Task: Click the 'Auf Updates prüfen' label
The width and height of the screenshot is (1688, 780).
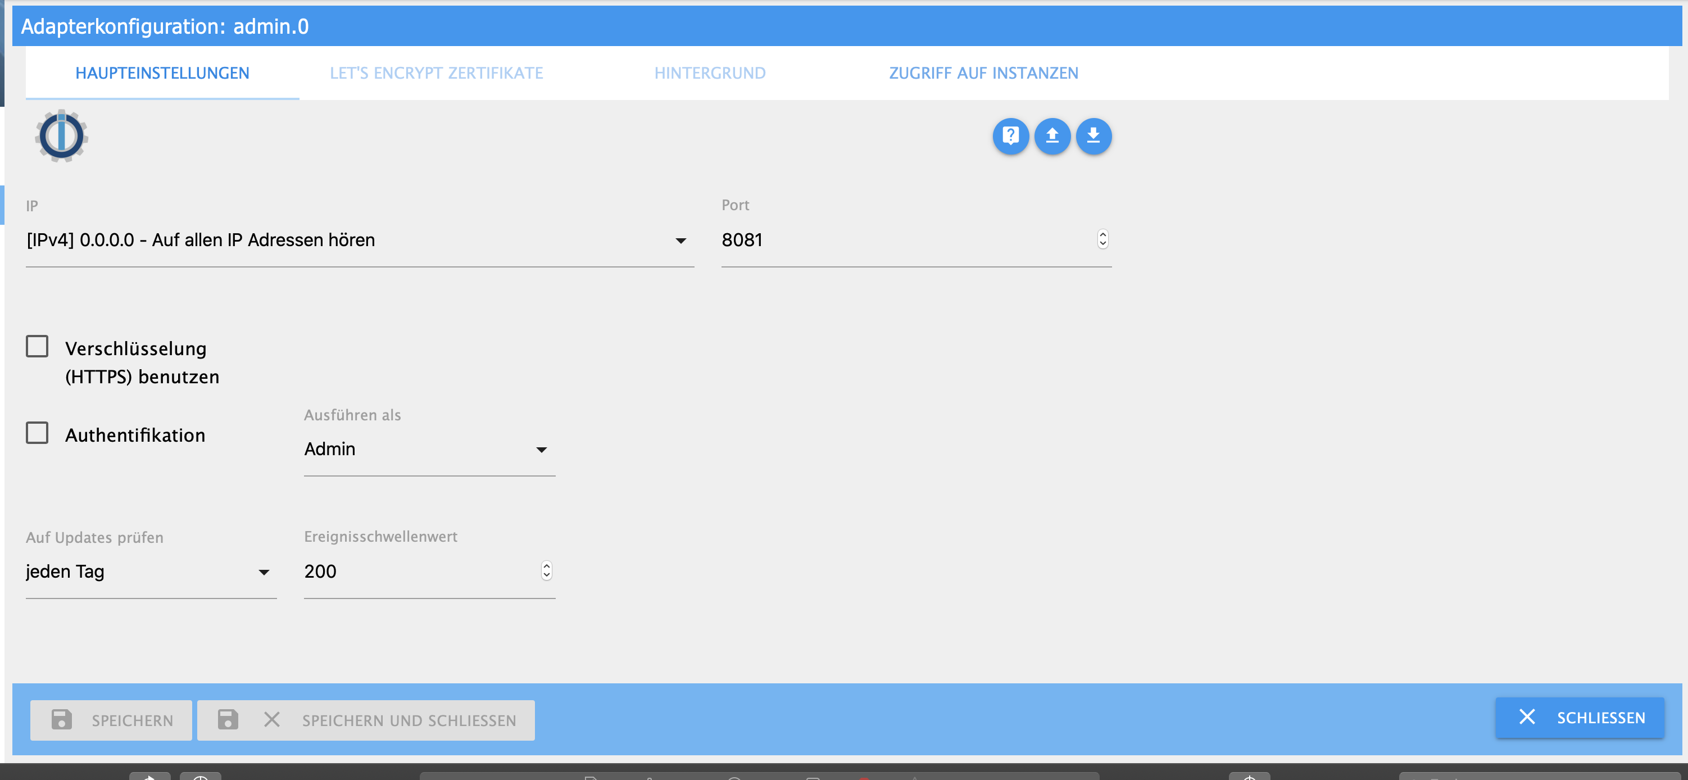Action: (x=95, y=537)
